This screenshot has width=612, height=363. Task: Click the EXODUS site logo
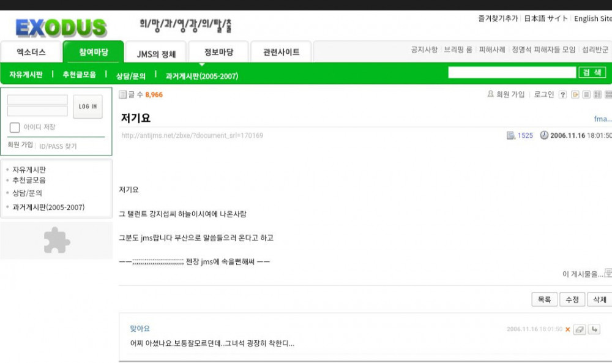(x=61, y=28)
